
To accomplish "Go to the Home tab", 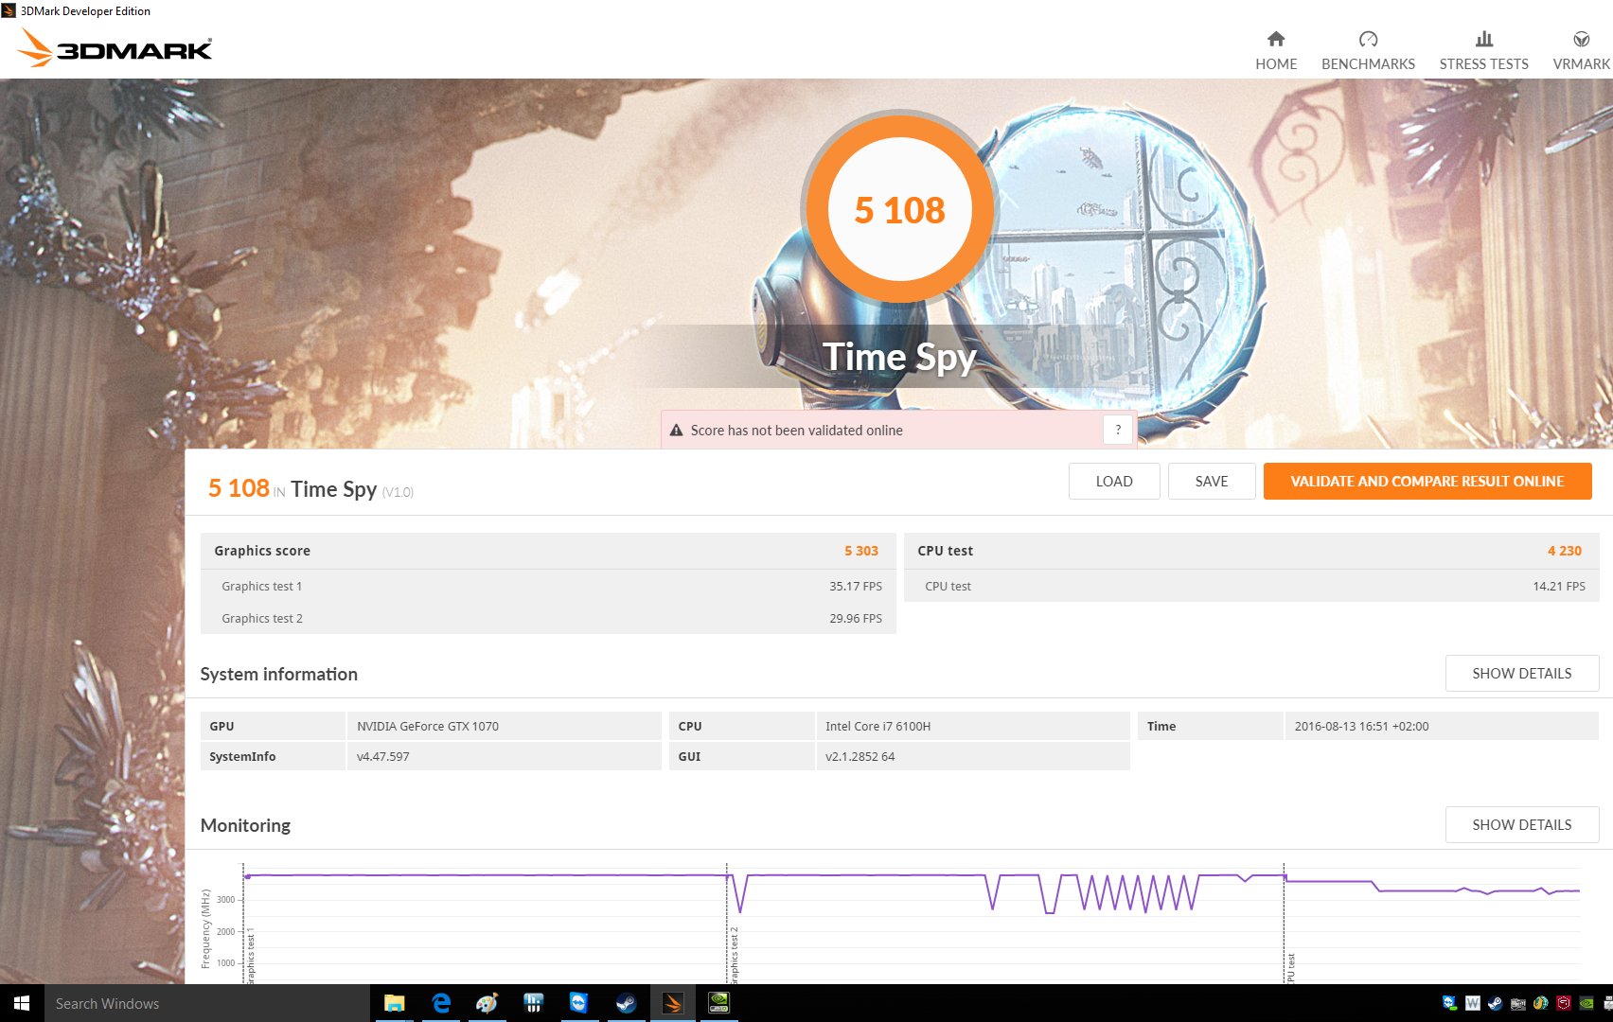I will 1275,50.
